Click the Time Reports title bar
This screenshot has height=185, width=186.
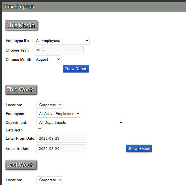19,7
